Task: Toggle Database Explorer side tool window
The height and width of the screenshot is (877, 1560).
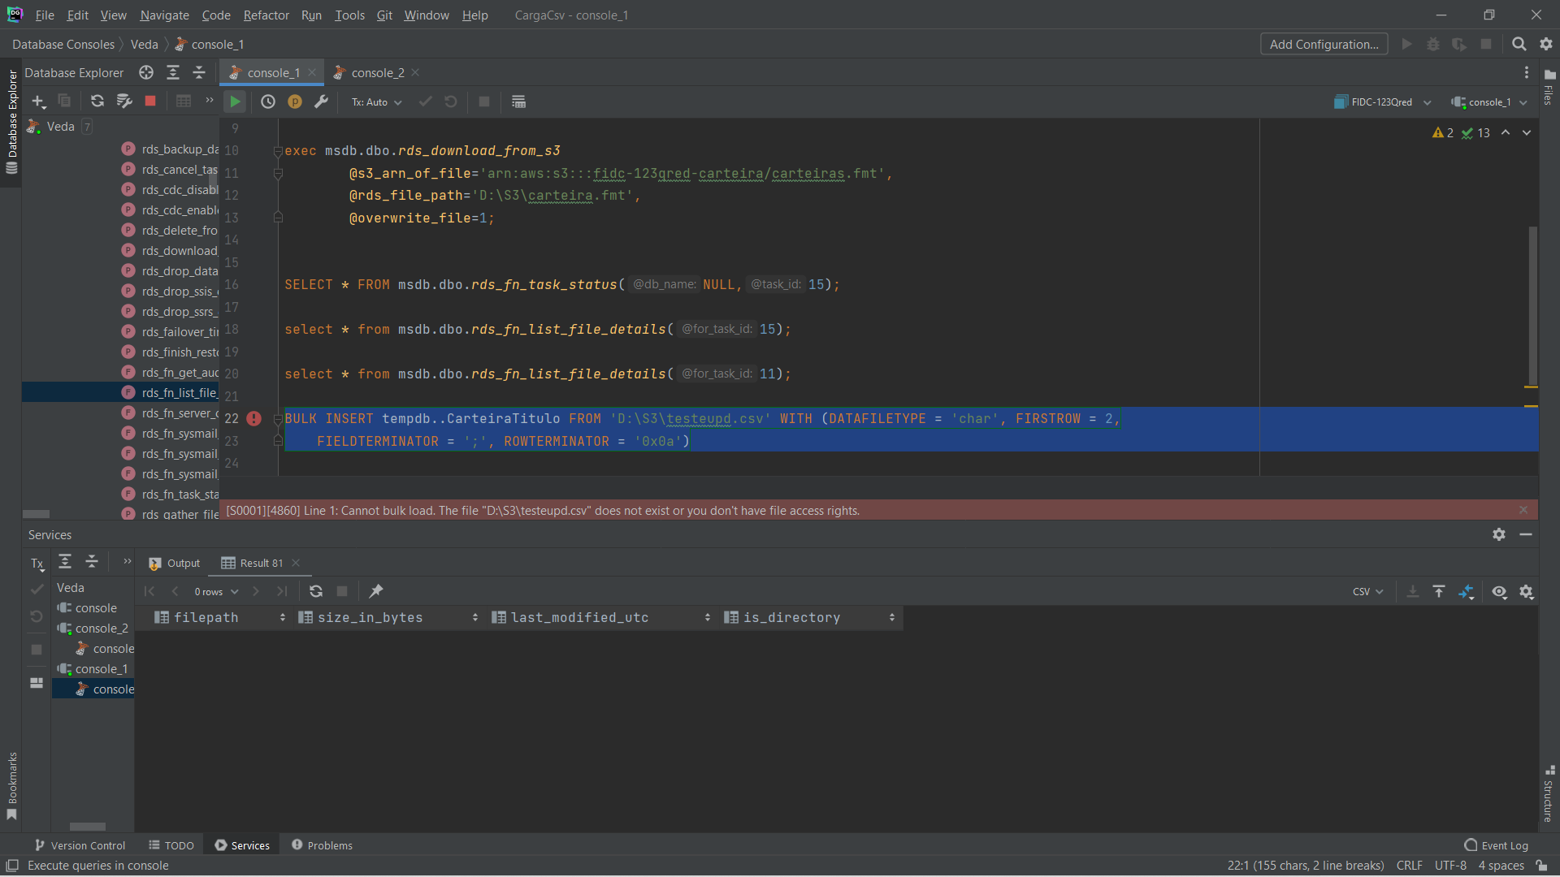Action: pyautogui.click(x=11, y=122)
